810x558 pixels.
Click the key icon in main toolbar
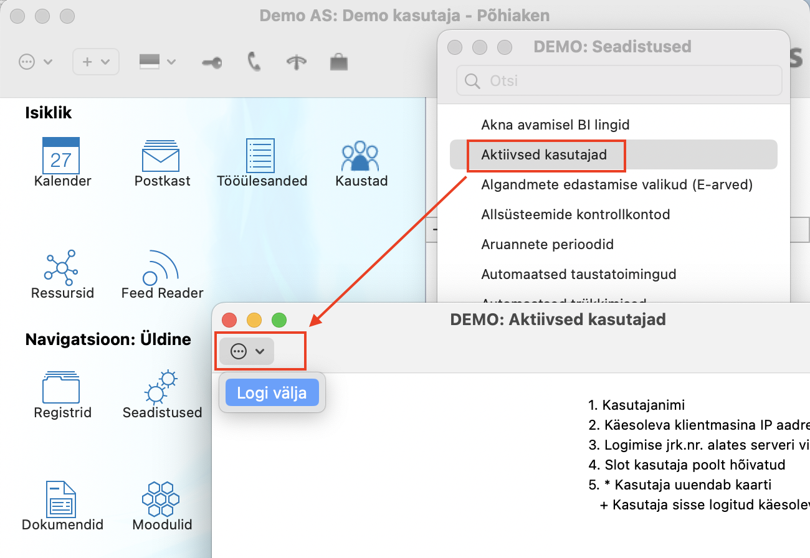(x=212, y=62)
